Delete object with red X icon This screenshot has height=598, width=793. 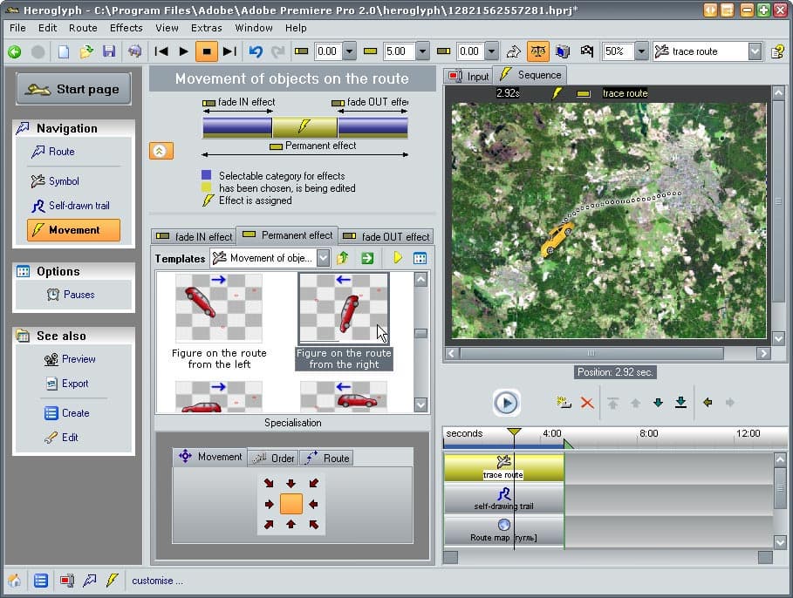click(x=586, y=403)
